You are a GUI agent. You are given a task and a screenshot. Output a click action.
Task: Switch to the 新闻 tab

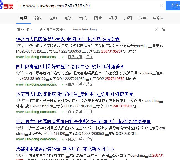click(38, 18)
